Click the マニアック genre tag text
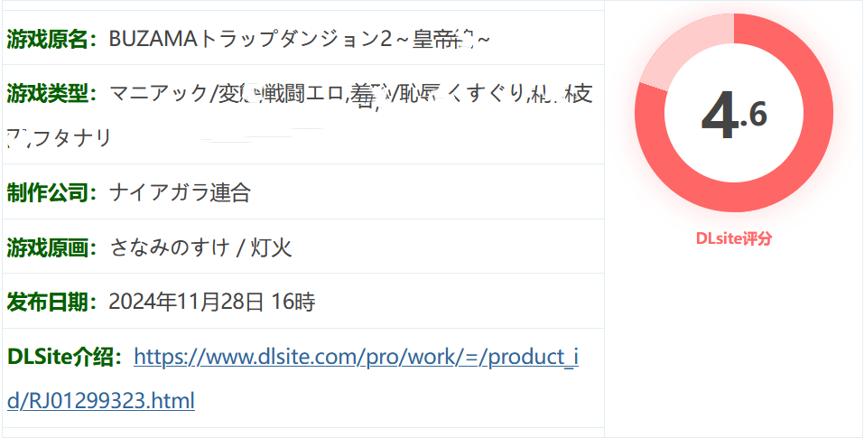 pos(158,94)
